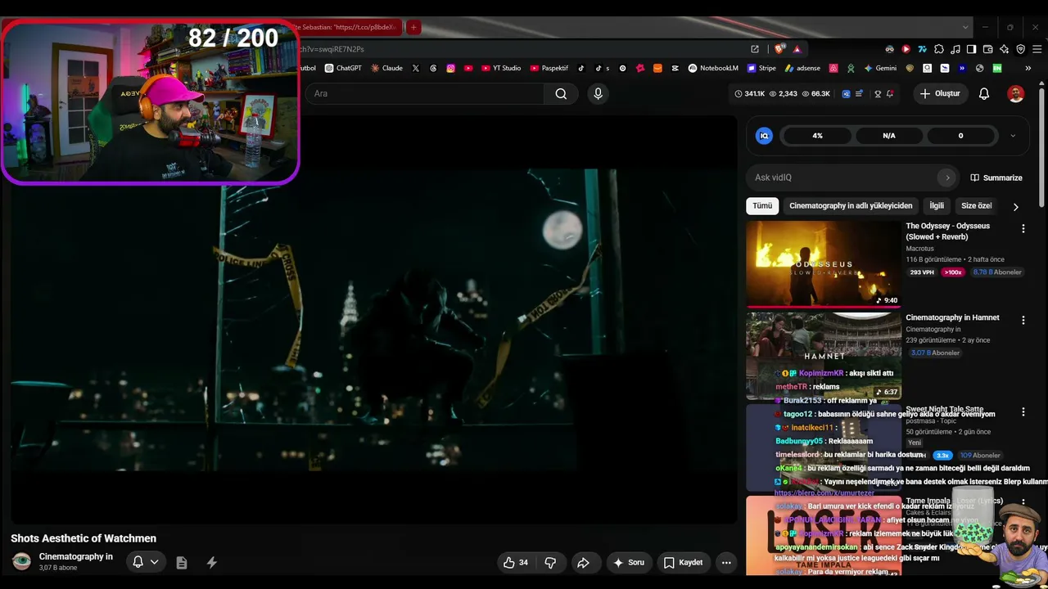Click the lightning bolt icon beside channel

(x=211, y=562)
